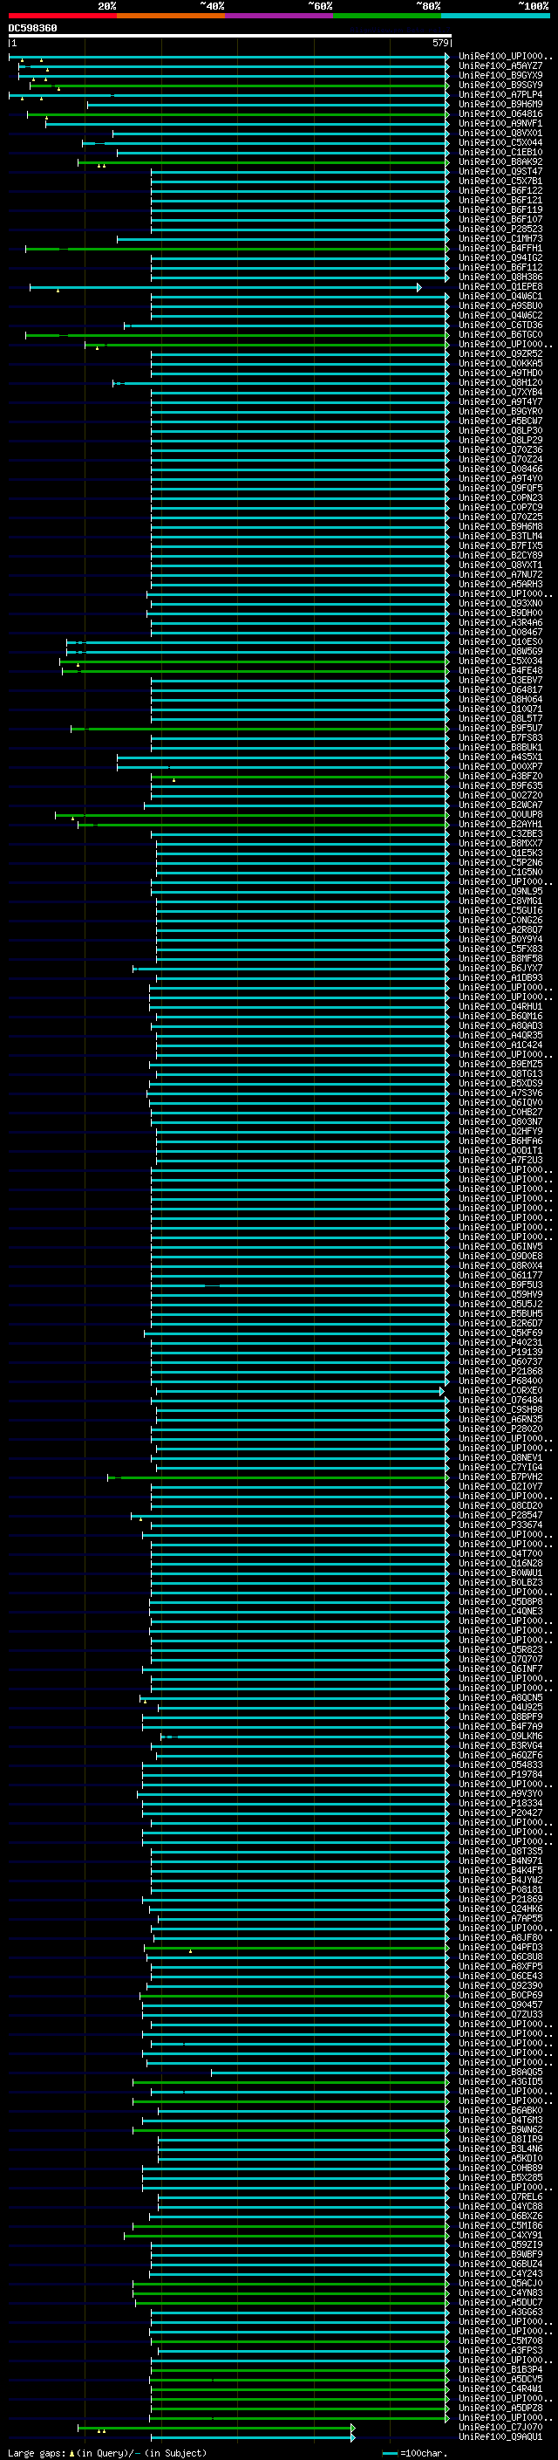The image size is (558, 2460).
Task: Click the 20% scale label
Action: 107,6
